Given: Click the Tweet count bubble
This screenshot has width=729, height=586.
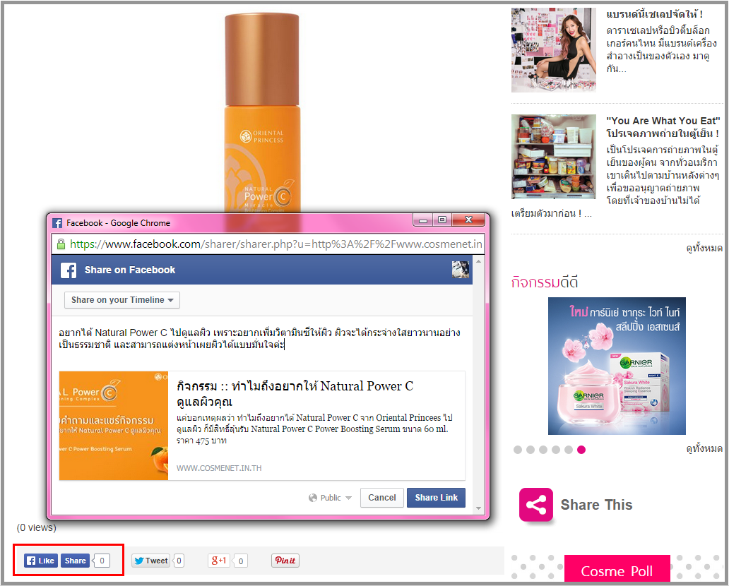Looking at the screenshot, I should (179, 561).
